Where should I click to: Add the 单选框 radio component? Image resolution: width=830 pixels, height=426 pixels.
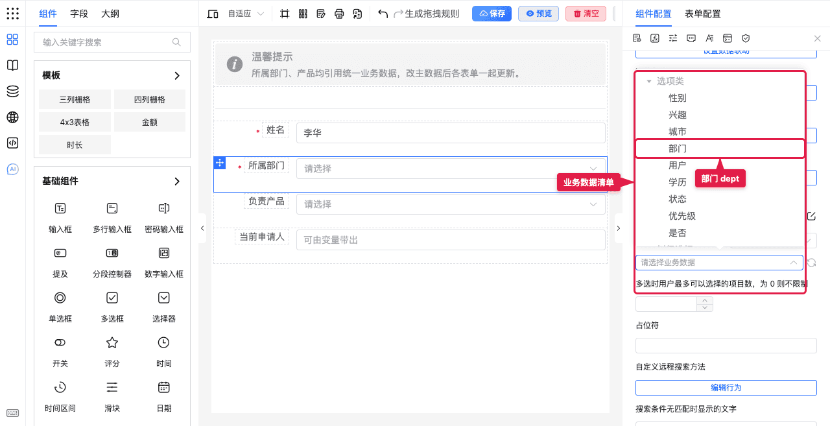pos(60,307)
